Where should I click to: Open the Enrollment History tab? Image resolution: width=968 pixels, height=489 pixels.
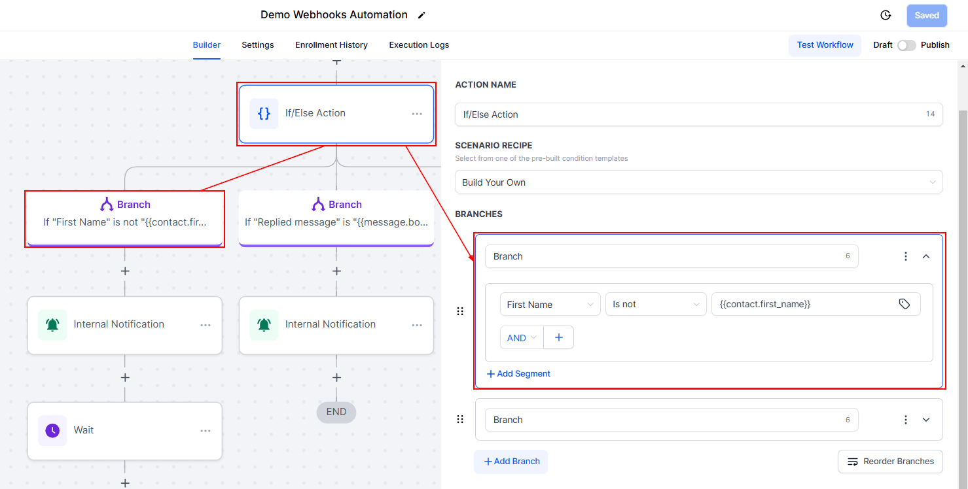pyautogui.click(x=331, y=45)
